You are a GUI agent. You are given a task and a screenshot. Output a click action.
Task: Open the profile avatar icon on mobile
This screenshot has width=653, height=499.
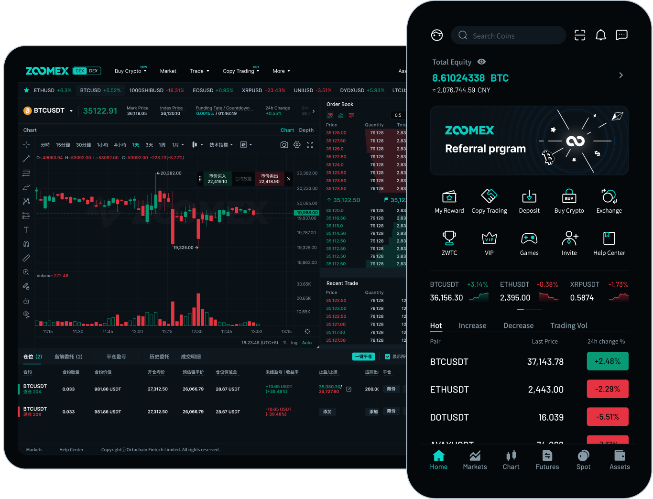pos(437,35)
